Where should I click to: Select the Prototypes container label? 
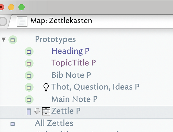pos(55,39)
